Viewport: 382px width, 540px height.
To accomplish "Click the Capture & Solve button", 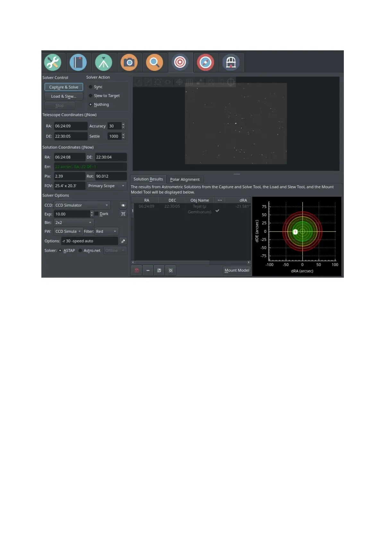I will pos(64,87).
